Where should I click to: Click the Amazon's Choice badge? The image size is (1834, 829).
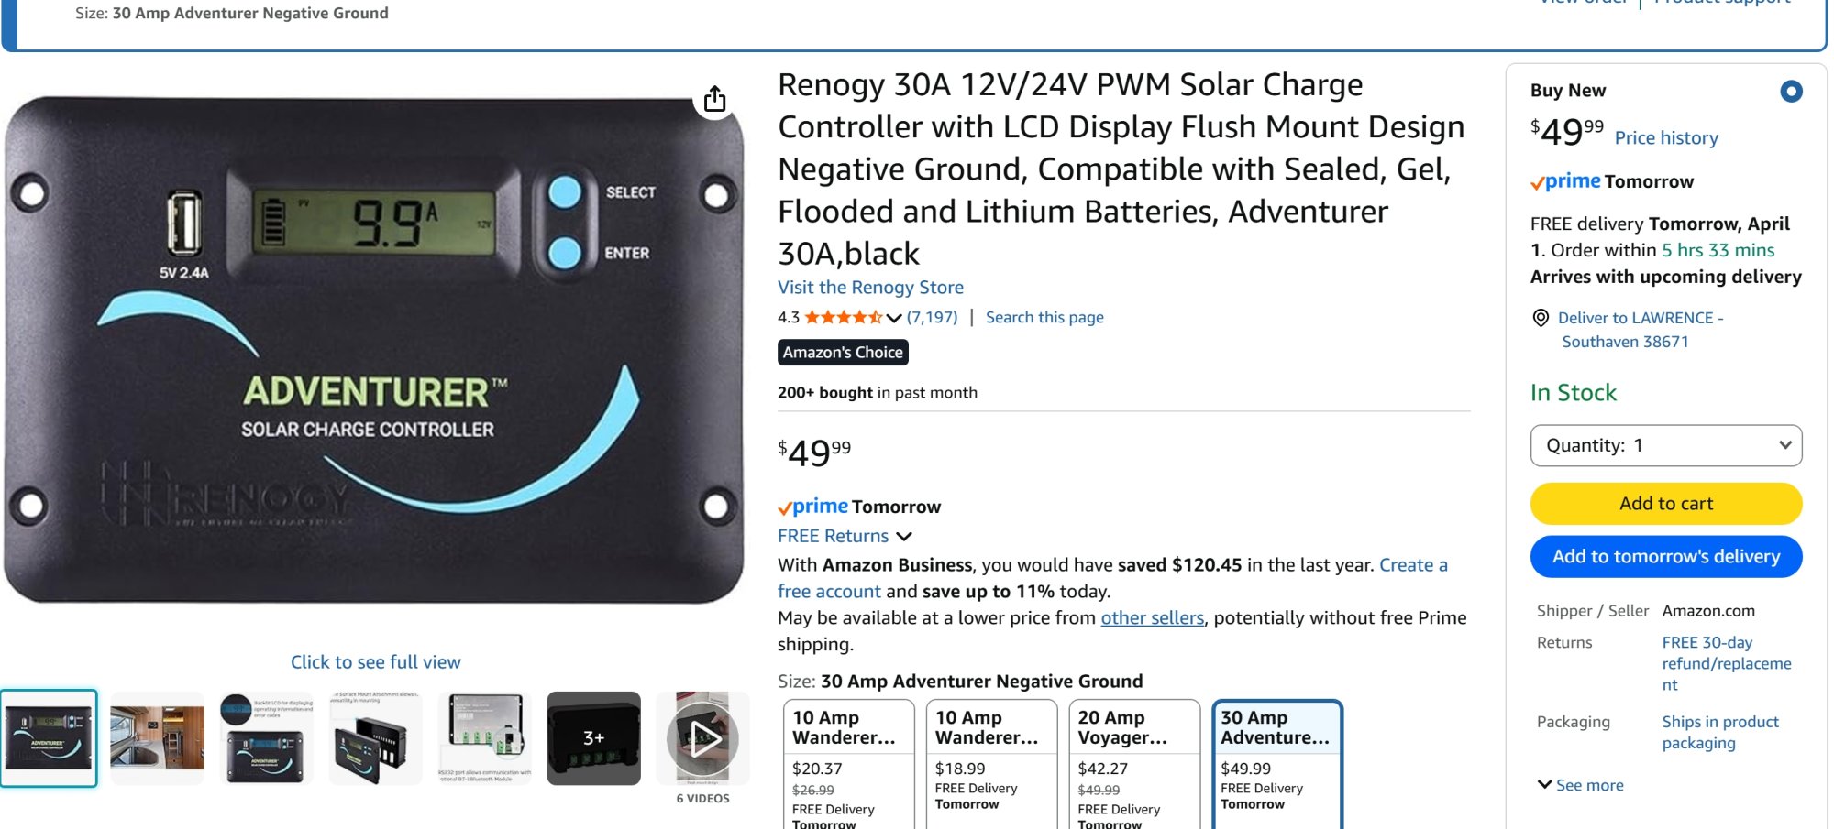842,352
